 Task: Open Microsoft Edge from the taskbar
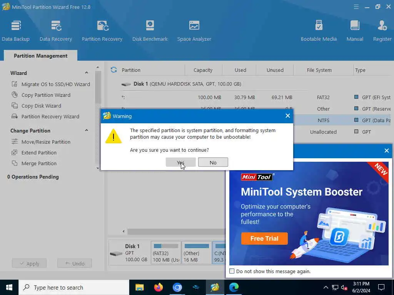point(234,287)
